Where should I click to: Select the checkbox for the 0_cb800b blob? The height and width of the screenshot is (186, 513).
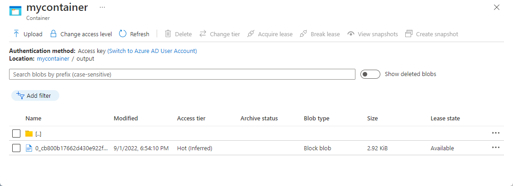pyautogui.click(x=16, y=148)
